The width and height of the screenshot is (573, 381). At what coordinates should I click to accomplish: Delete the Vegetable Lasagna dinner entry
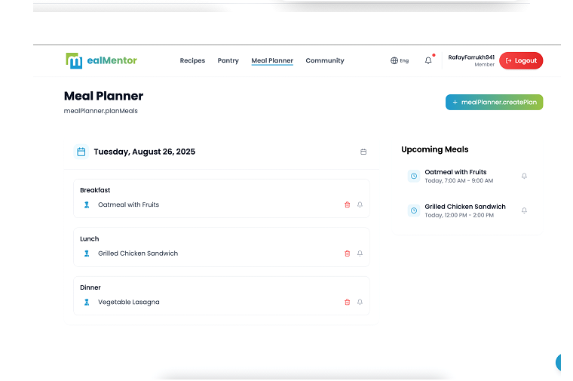347,302
